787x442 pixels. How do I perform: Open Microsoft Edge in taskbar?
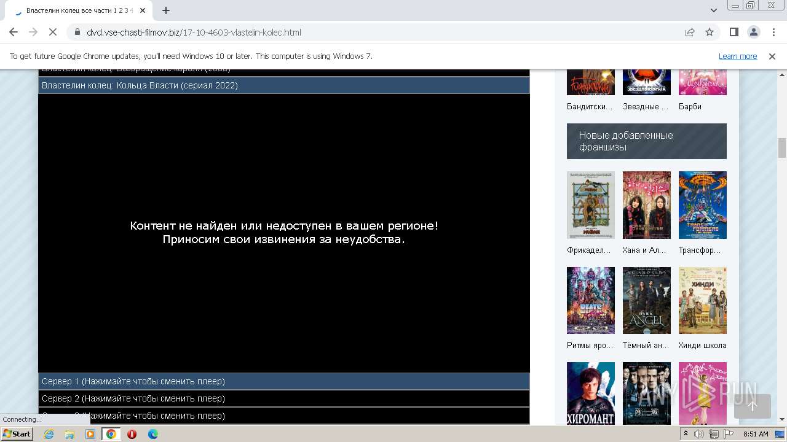(x=152, y=434)
